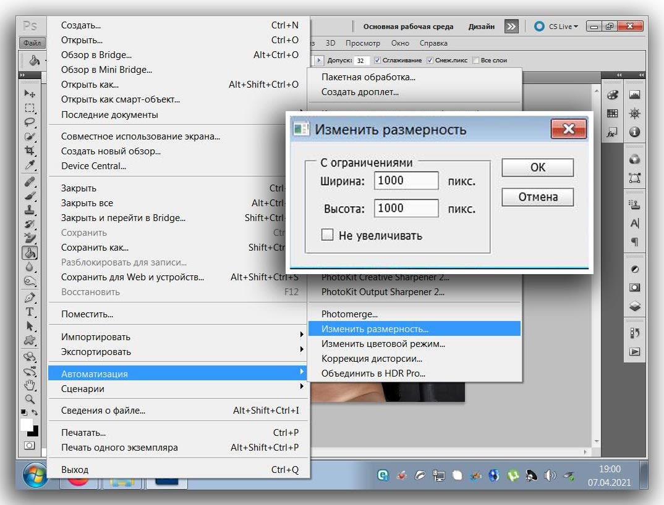Select the Blur drop tool
Screen dimensions: 664x505
(29, 267)
